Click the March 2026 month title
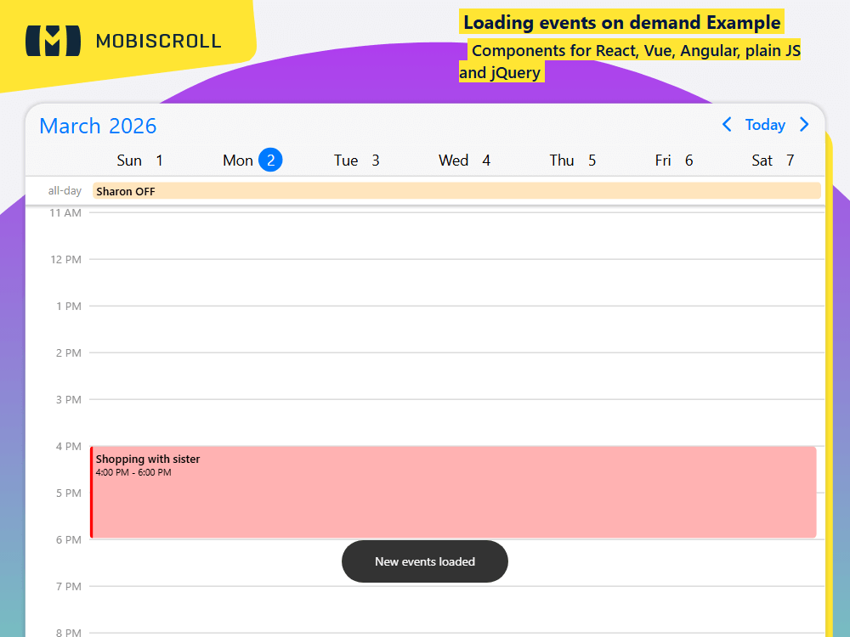The width and height of the screenshot is (850, 637). pyautogui.click(x=97, y=126)
